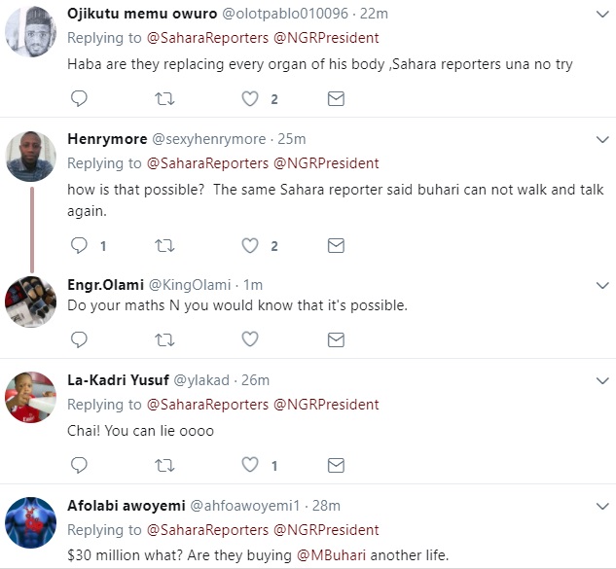This screenshot has height=569, width=616.
Task: Open the dropdown arrow on Afolabi awoyemi's tweet
Action: pos(602,506)
